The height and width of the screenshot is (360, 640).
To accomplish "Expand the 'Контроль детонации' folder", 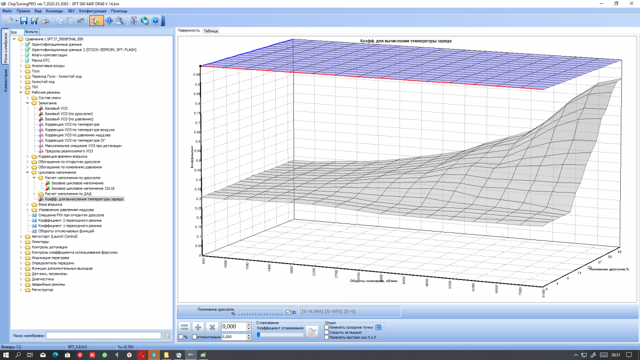I will coord(21,247).
